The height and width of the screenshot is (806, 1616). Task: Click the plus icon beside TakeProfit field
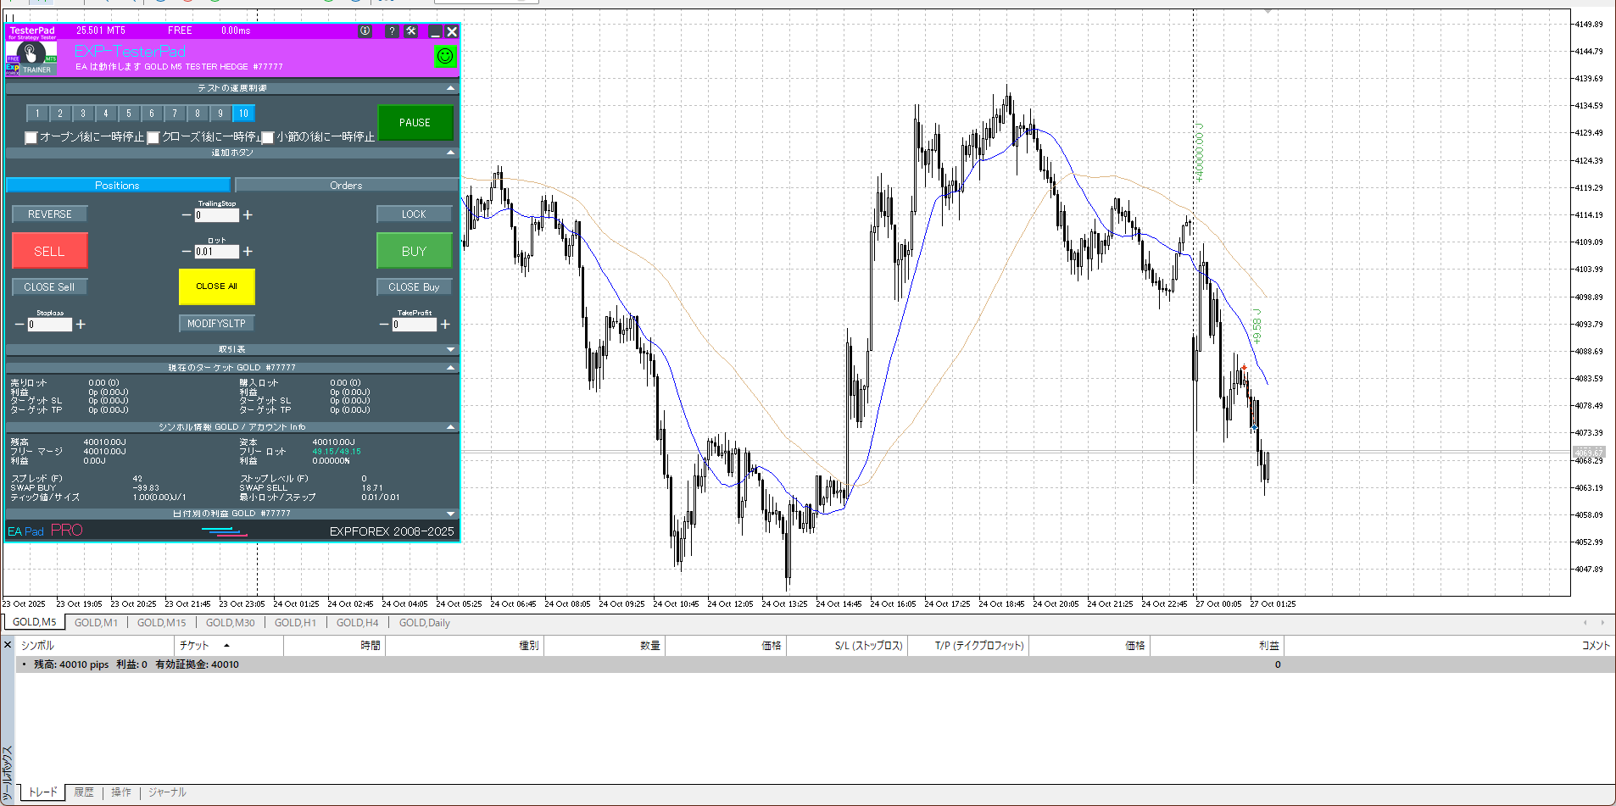(445, 325)
